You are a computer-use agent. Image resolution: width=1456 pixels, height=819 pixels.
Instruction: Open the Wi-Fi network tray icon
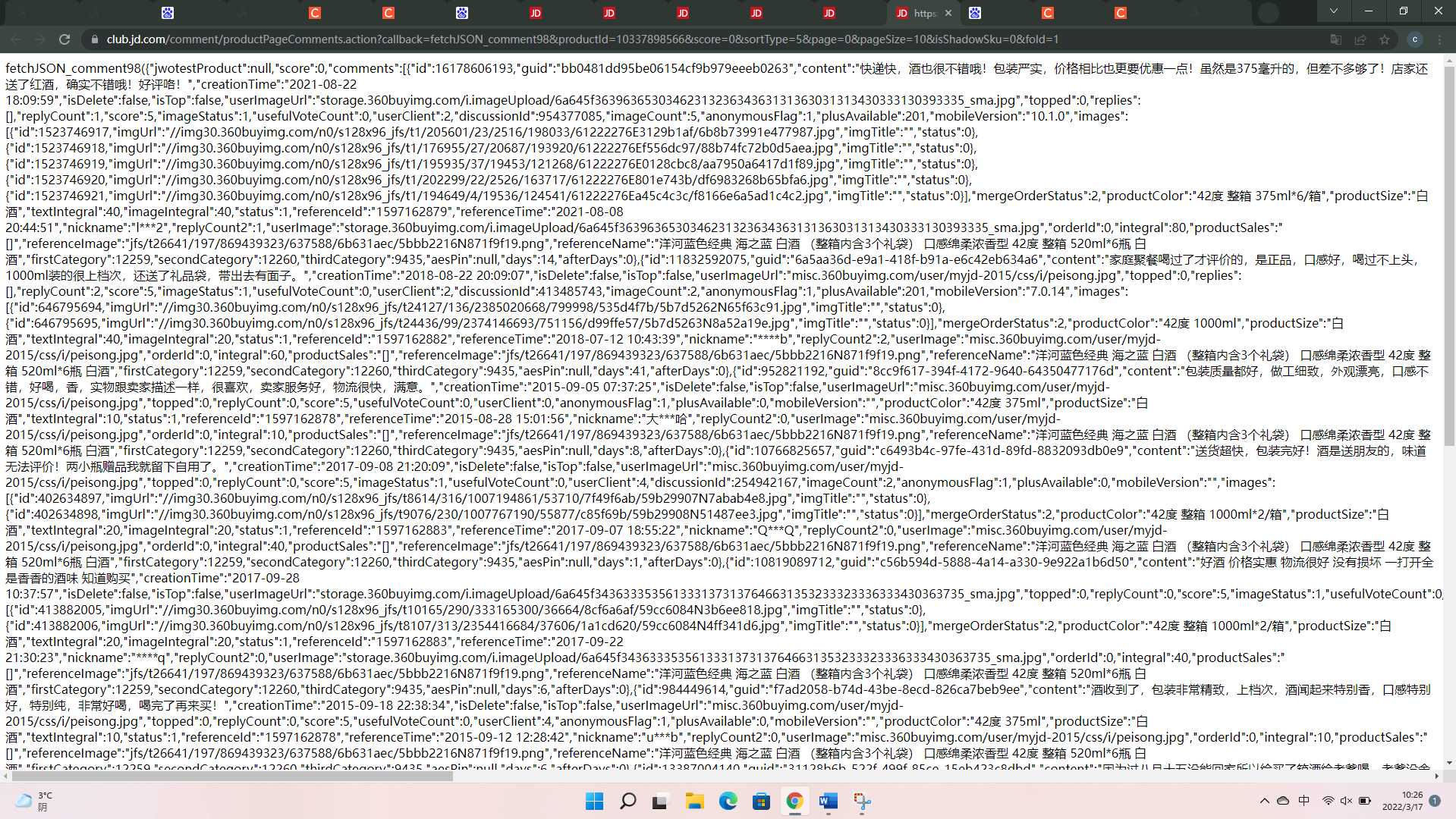coord(1328,801)
